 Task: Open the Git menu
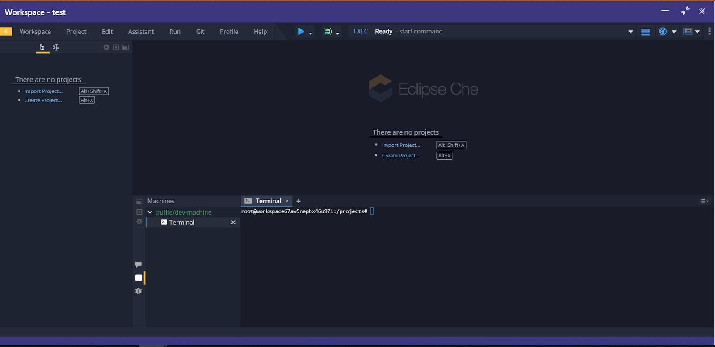(x=200, y=32)
